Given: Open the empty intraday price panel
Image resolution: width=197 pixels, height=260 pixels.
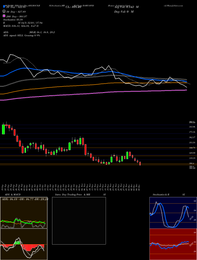Looking at the screenshot, I should click(79, 221).
